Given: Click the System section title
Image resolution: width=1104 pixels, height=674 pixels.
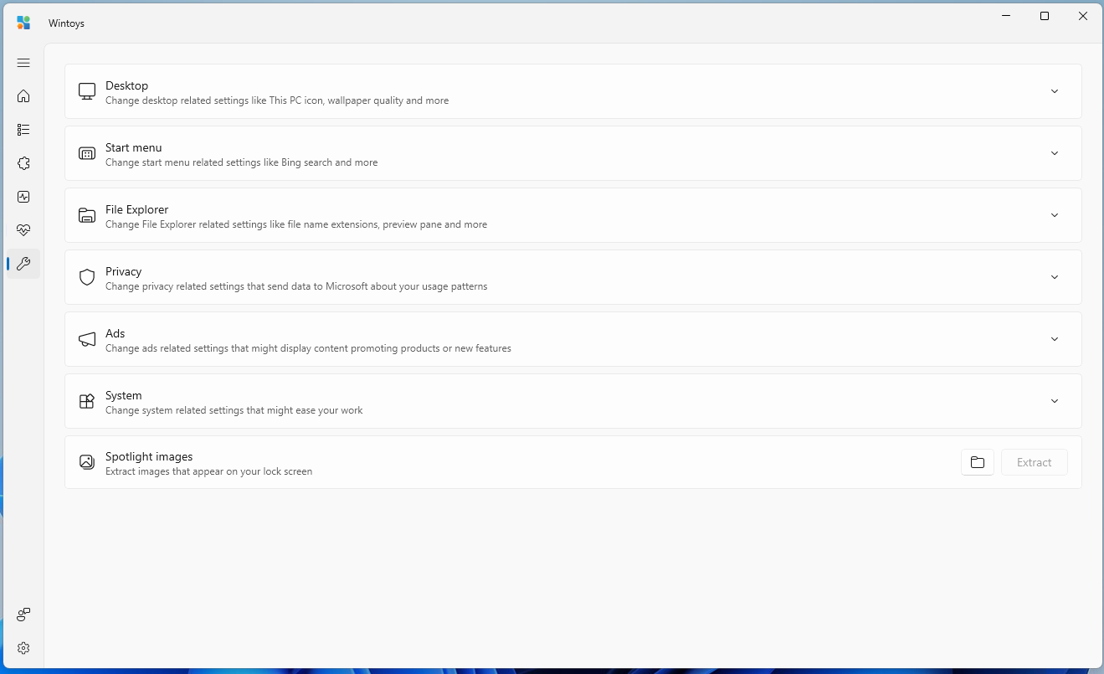Looking at the screenshot, I should click(x=124, y=395).
